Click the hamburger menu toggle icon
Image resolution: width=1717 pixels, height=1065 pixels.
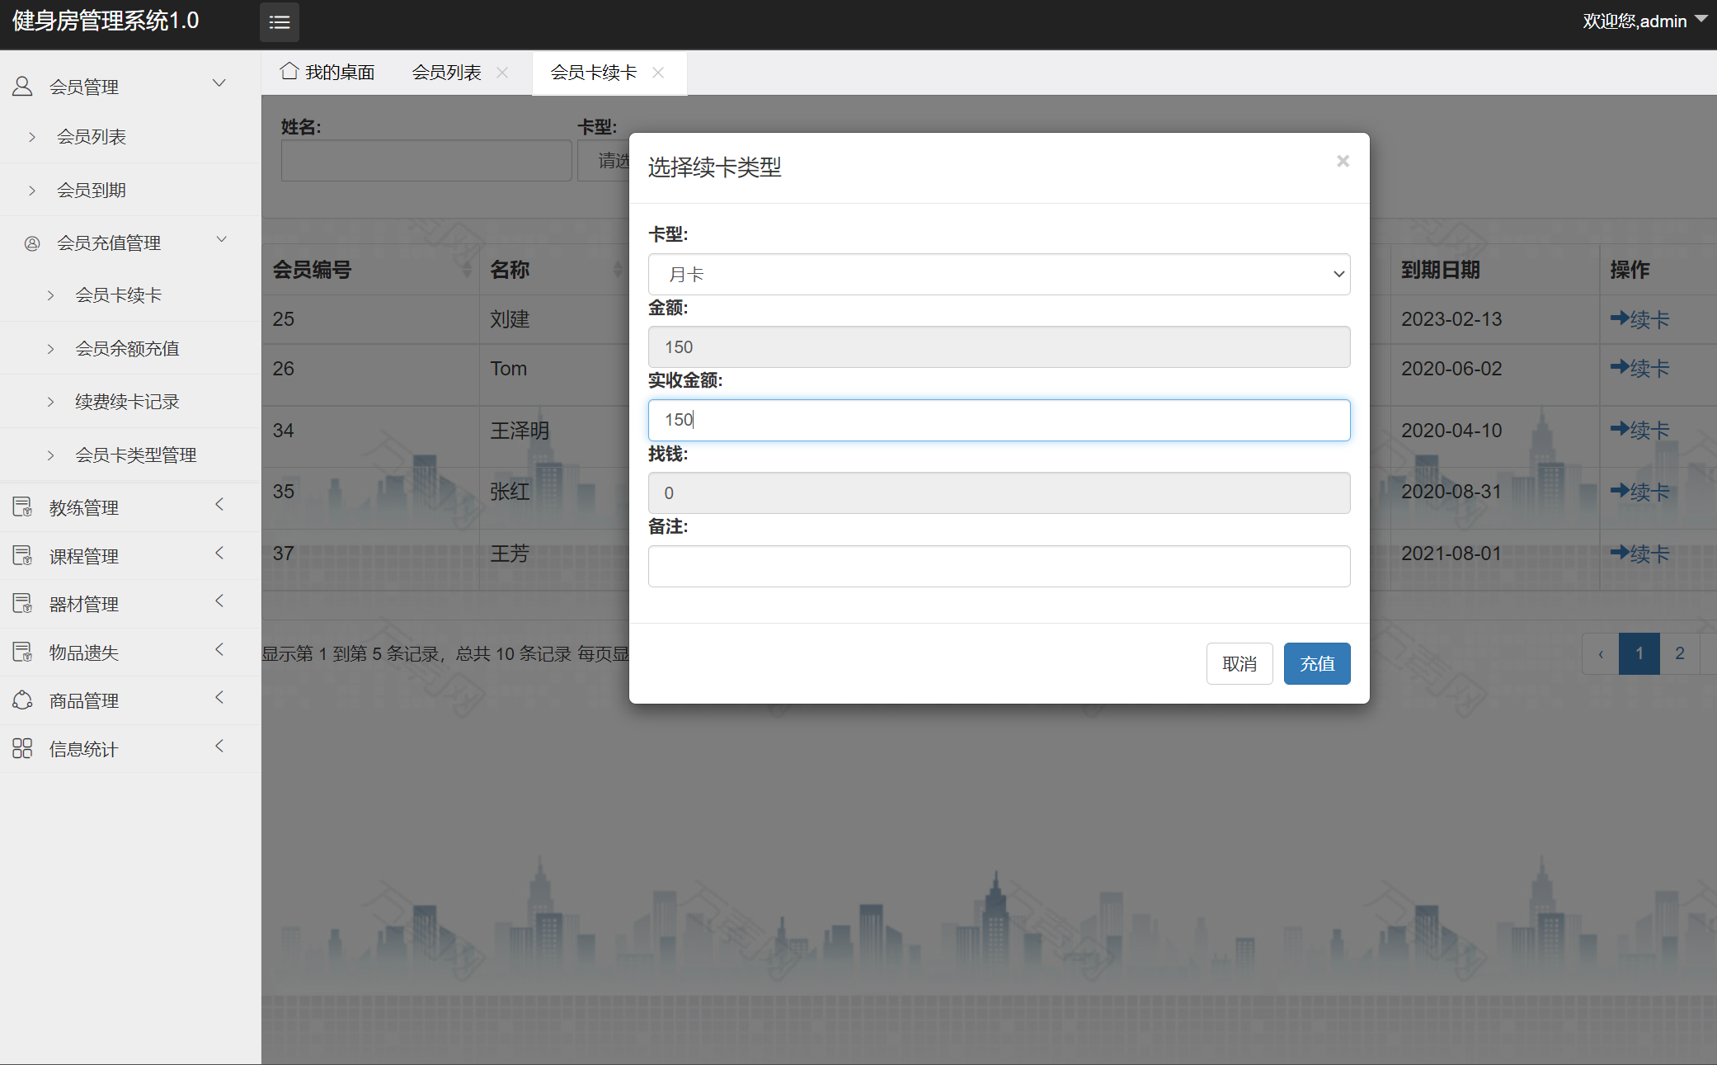(279, 22)
